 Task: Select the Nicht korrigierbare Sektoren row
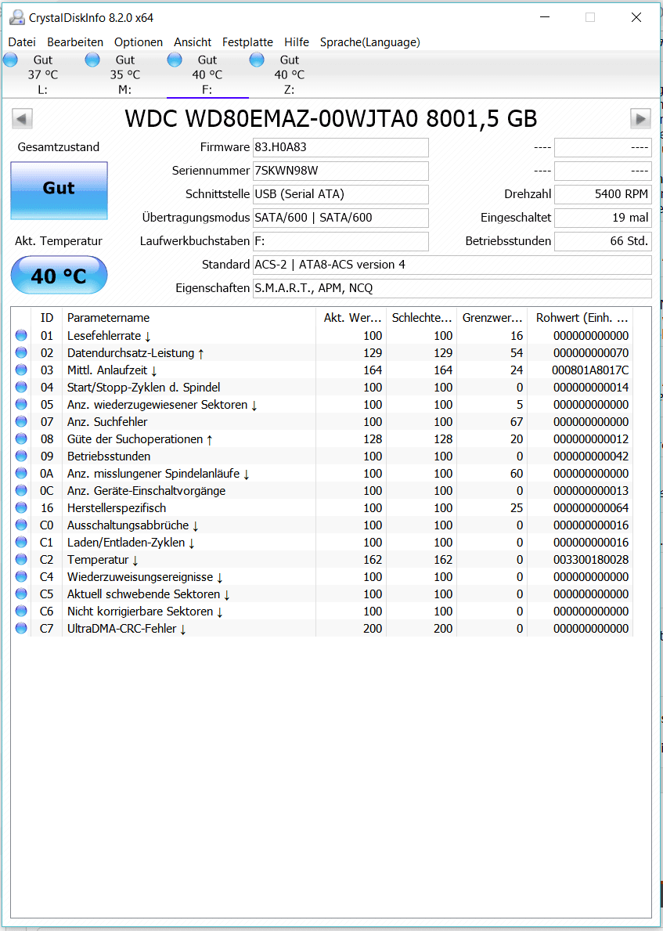click(322, 611)
